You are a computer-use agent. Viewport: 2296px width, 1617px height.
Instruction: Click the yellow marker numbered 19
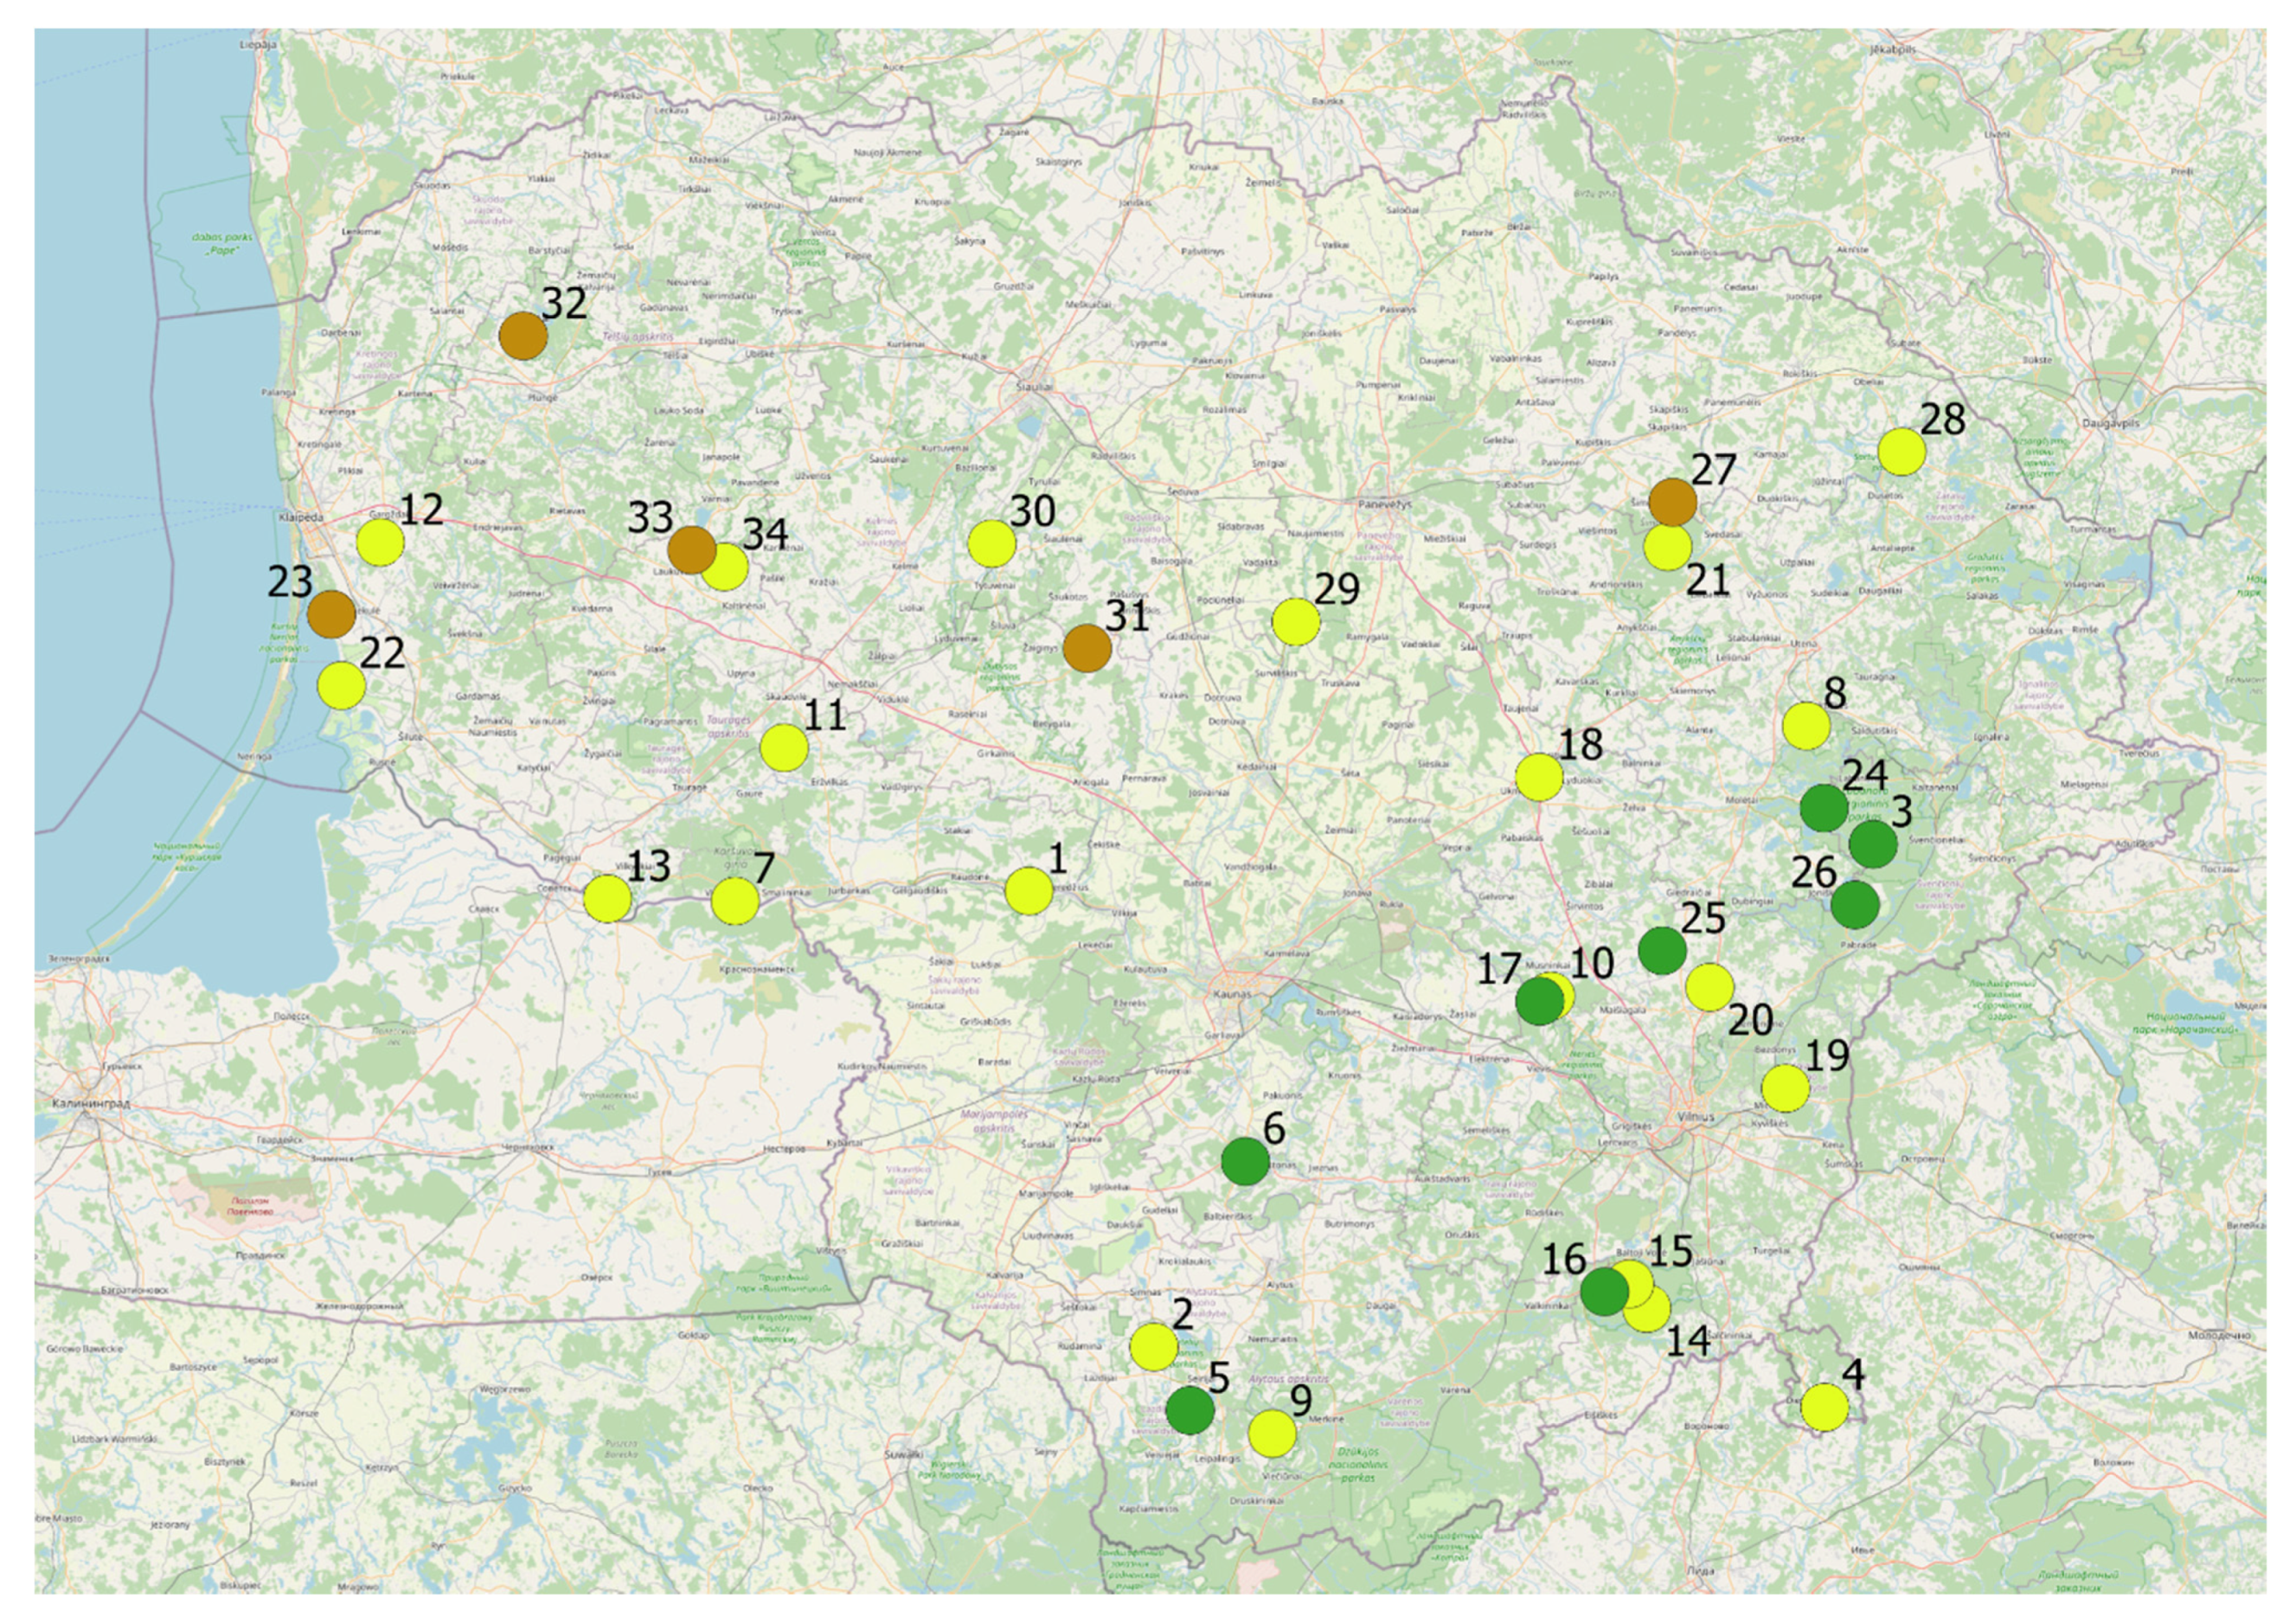point(1785,1088)
